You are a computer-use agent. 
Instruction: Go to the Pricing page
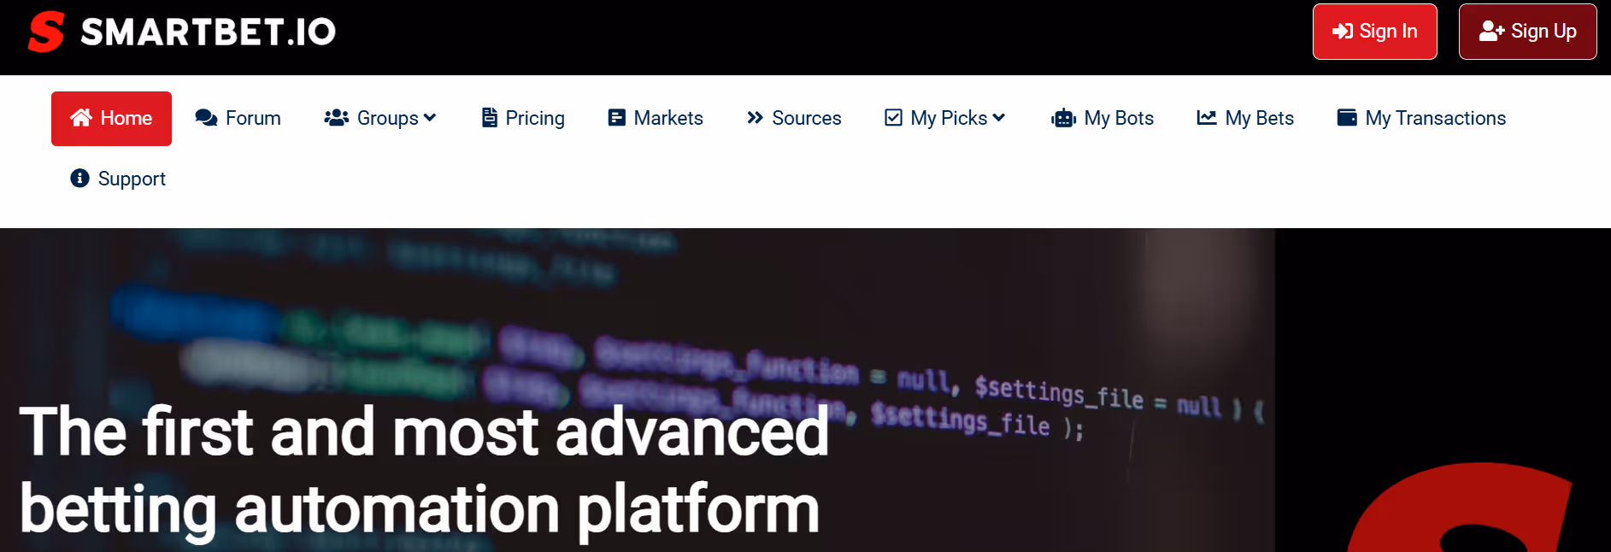click(523, 119)
